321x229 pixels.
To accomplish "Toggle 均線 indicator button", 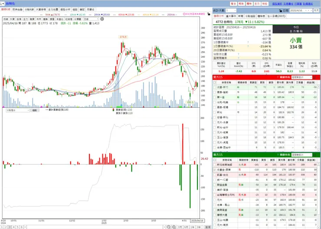I will click(6, 19).
